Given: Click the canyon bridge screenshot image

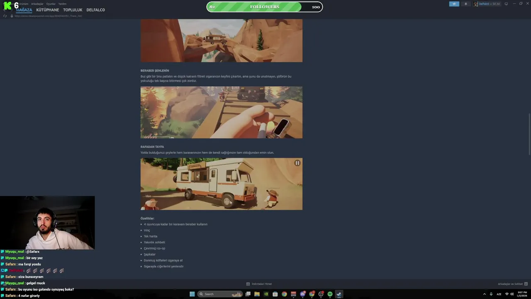Looking at the screenshot, I should tap(222, 40).
